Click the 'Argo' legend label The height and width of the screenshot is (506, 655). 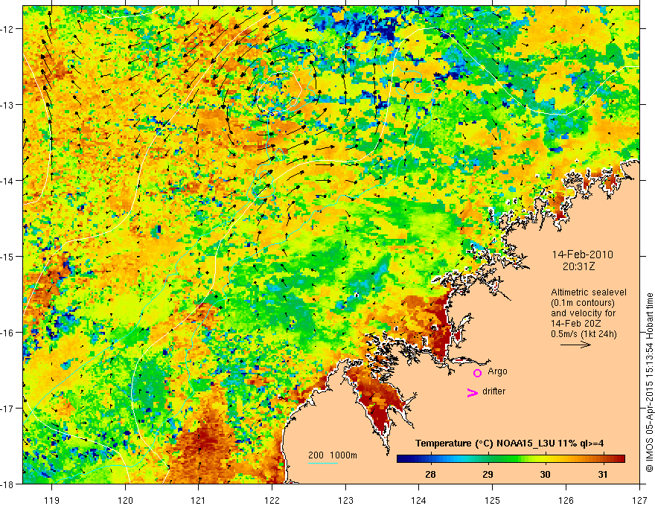[x=497, y=371]
